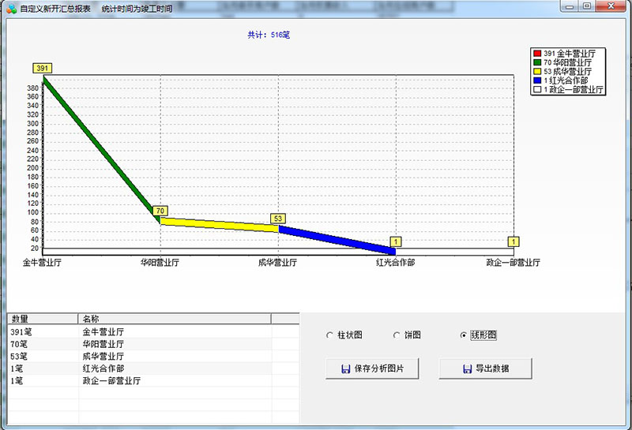Click the 华阳营业厅 x-axis label
632x430 pixels.
click(160, 263)
